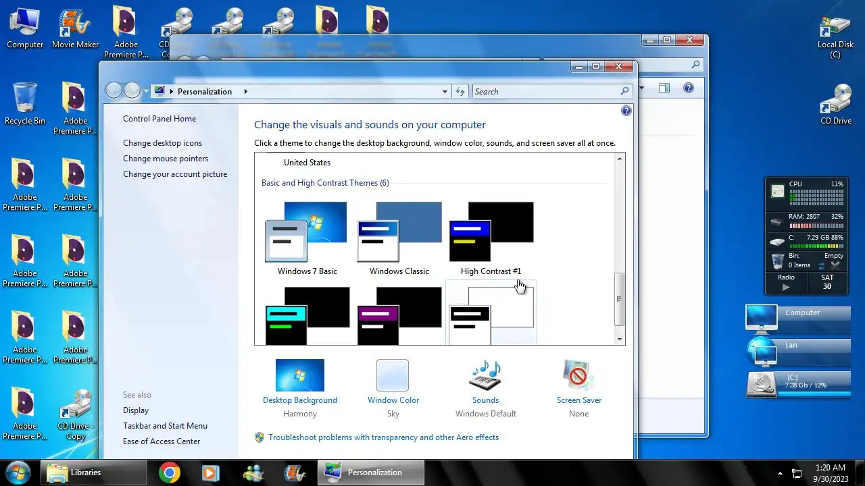This screenshot has height=486, width=865.
Task: Open Change desktop icons link
Action: pyautogui.click(x=162, y=143)
